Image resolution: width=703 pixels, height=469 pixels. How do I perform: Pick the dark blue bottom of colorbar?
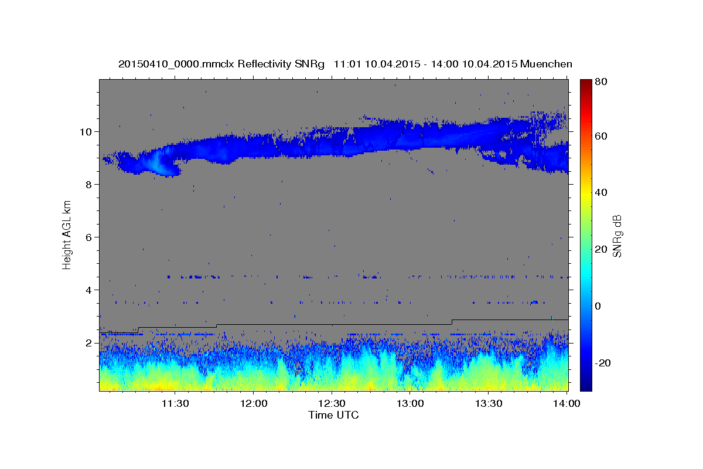coord(586,386)
